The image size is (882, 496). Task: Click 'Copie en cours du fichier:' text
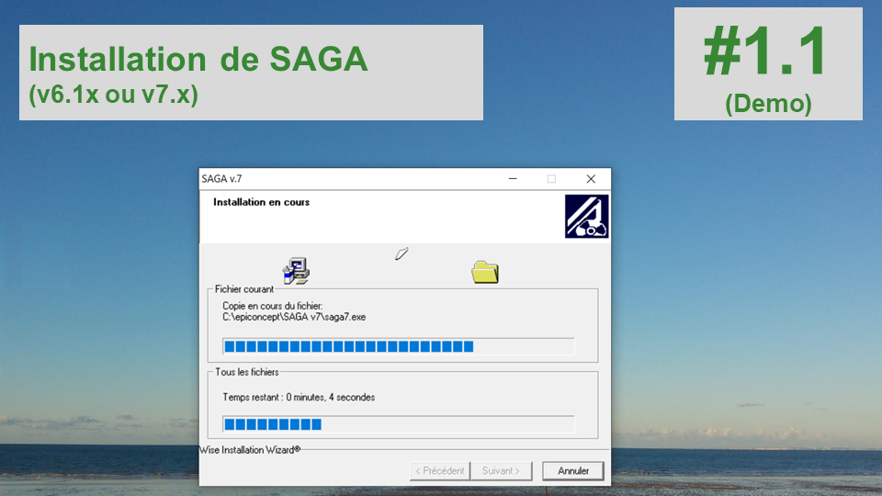coord(272,306)
